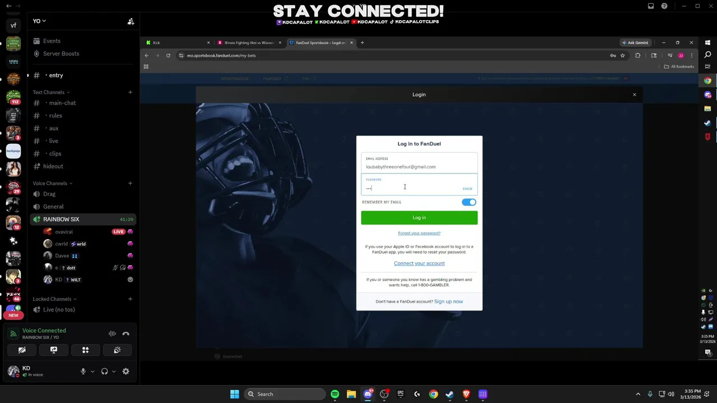Screen dimensions: 717x403
Task: Create invite icon next to server name
Action: (131, 21)
